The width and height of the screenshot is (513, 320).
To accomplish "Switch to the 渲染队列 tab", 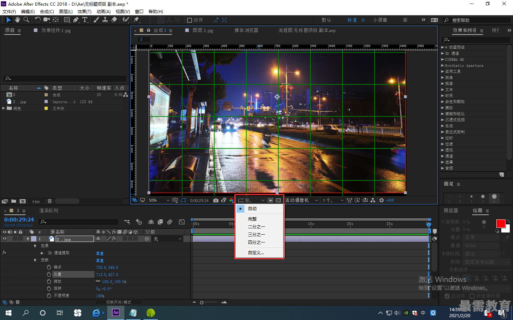I will click(x=48, y=210).
